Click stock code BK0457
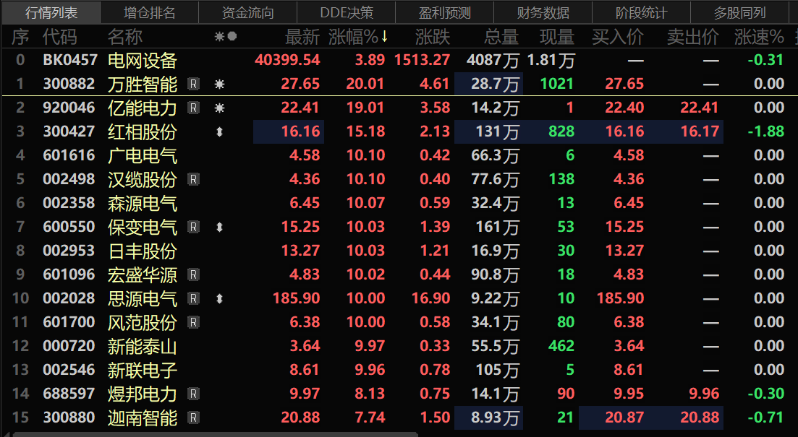This screenshot has width=798, height=437. [70, 60]
